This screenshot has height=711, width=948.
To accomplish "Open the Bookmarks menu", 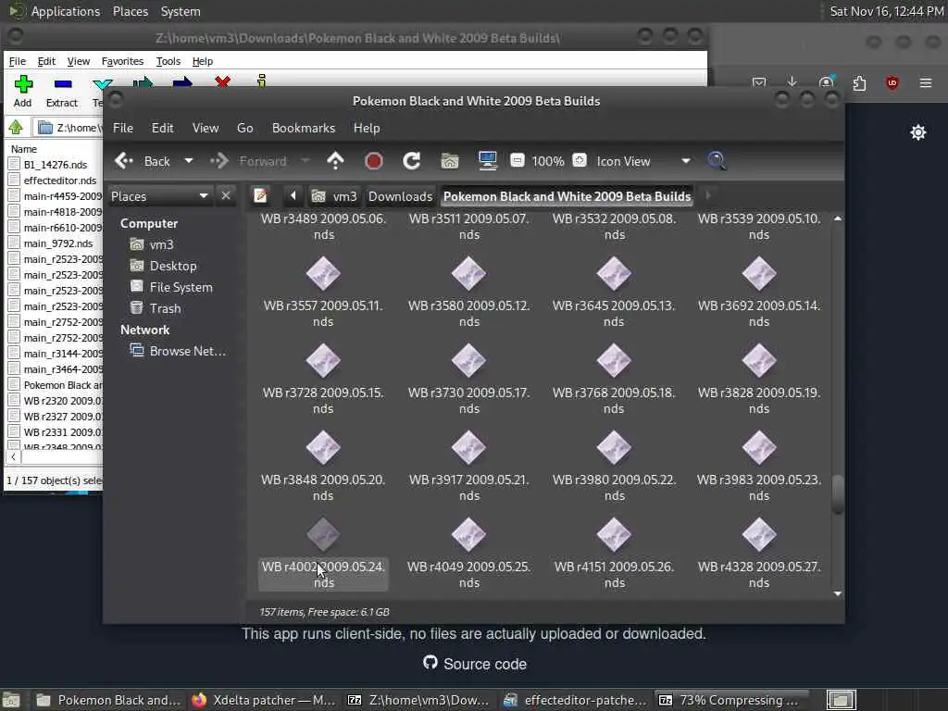I will tap(304, 128).
